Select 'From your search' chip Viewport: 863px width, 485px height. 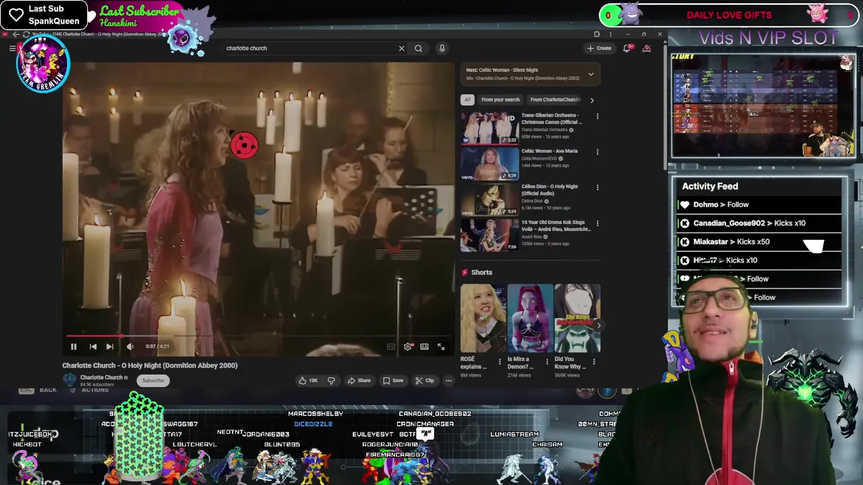pyautogui.click(x=500, y=100)
